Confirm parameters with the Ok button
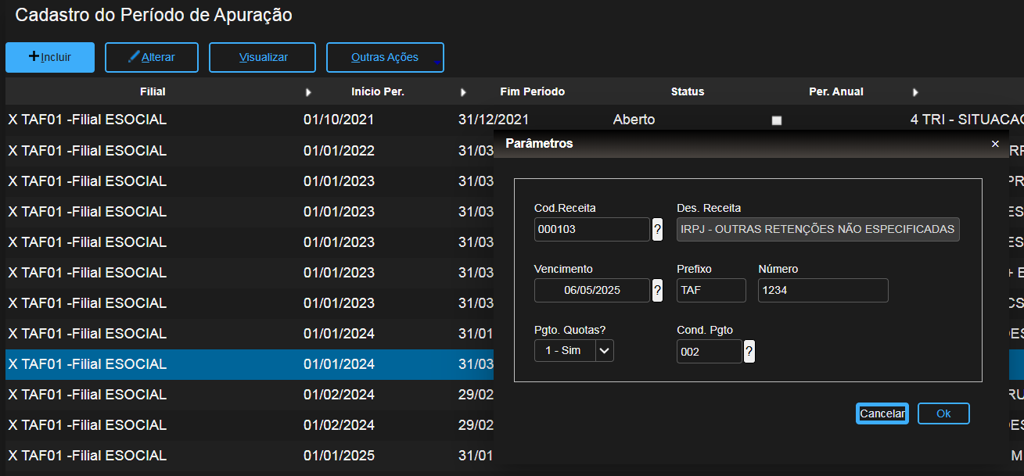 pyautogui.click(x=943, y=413)
